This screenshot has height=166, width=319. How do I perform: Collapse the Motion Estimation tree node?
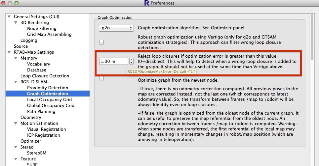16,124
